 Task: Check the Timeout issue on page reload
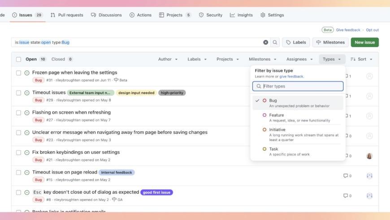(19, 173)
